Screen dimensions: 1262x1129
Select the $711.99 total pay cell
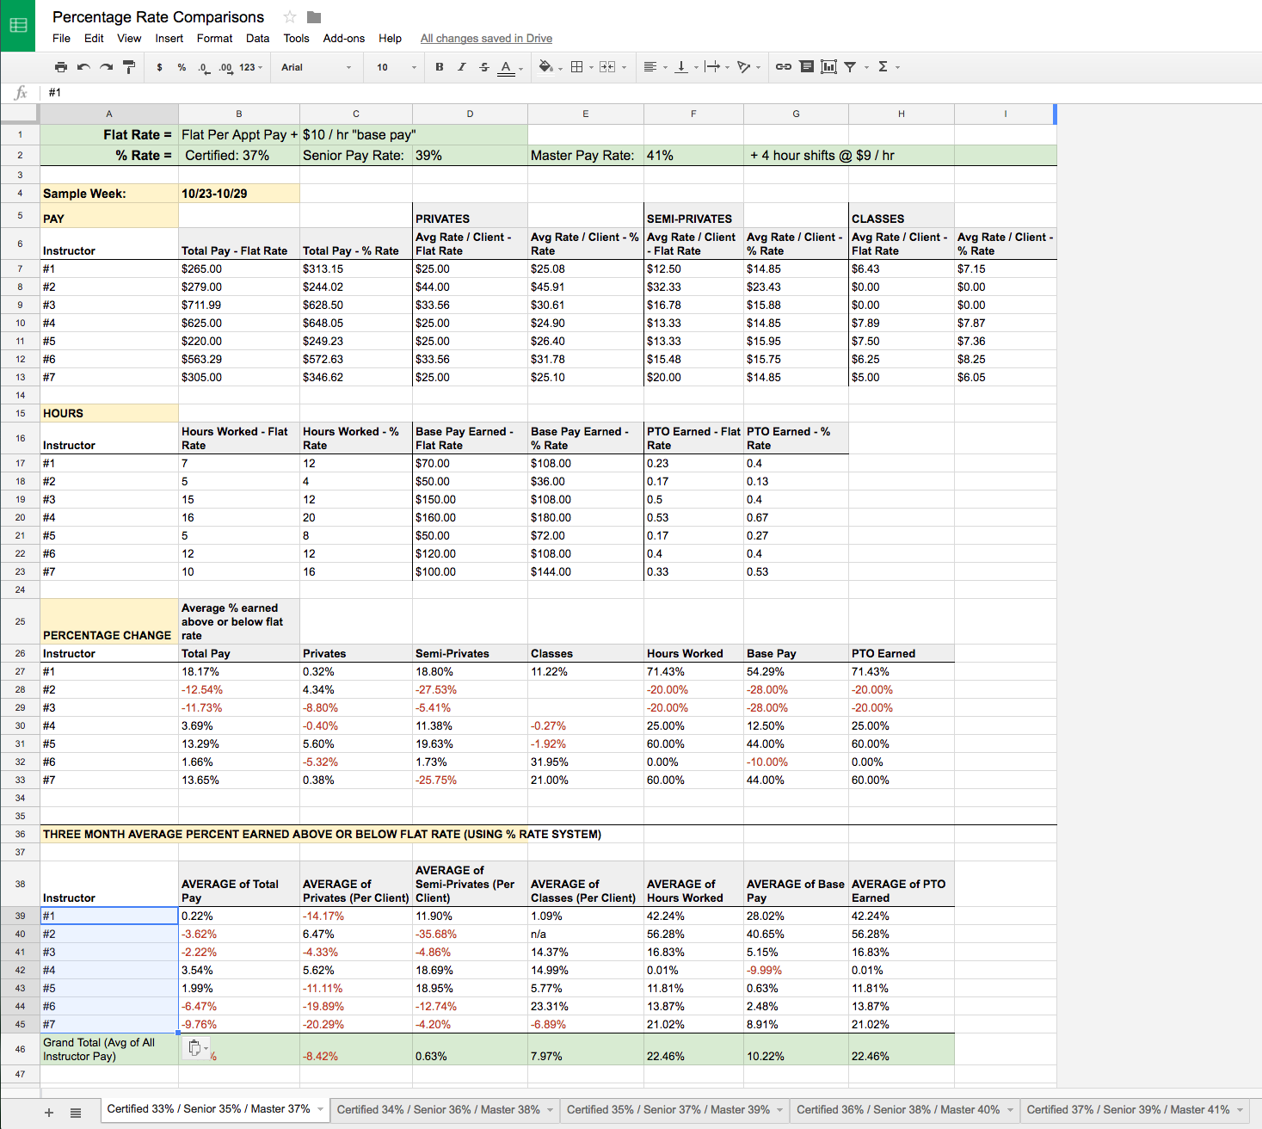(239, 305)
